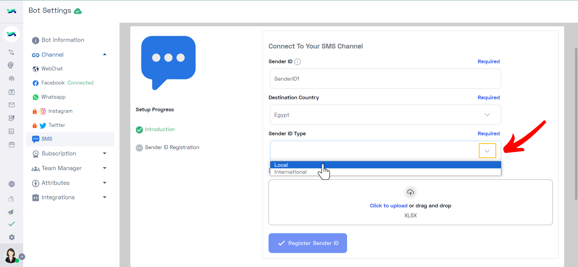The width and height of the screenshot is (578, 267).
Task: Click the Sender ID text field
Action: pos(385,79)
